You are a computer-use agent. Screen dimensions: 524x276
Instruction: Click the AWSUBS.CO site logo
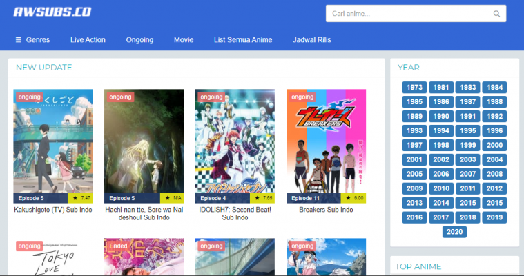[x=52, y=12]
